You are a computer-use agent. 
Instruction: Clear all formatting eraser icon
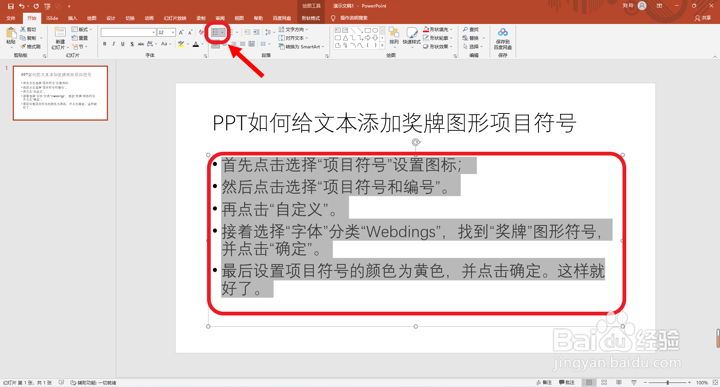tap(201, 33)
